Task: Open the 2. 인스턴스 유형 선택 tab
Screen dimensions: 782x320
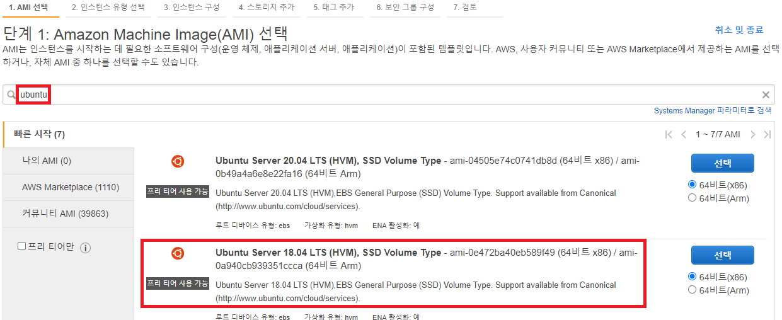Action: point(108,8)
